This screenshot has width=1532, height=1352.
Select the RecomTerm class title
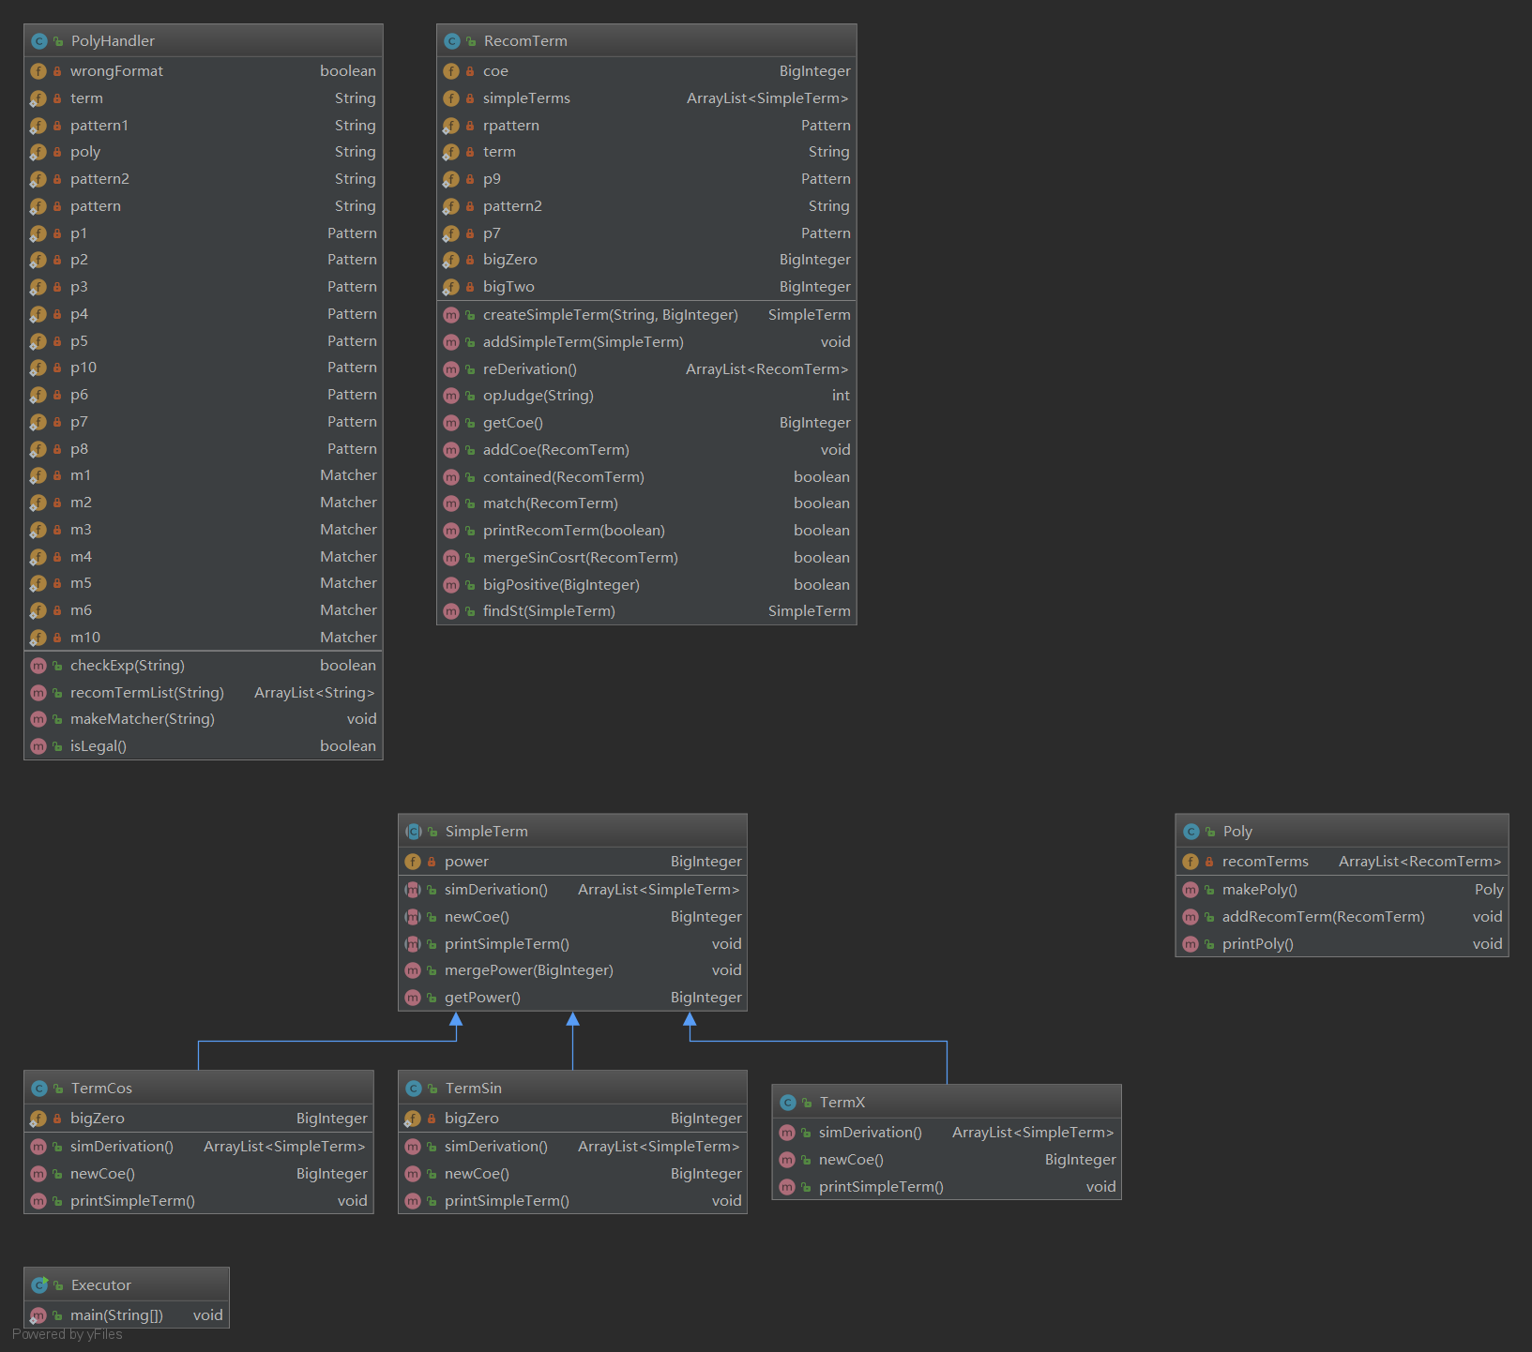coord(525,41)
